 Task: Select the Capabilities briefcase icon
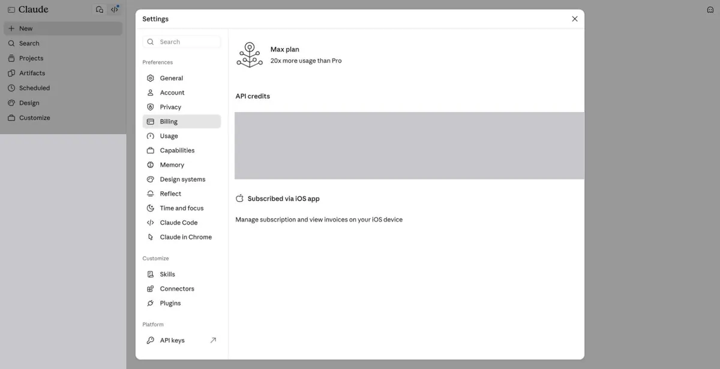(151, 150)
